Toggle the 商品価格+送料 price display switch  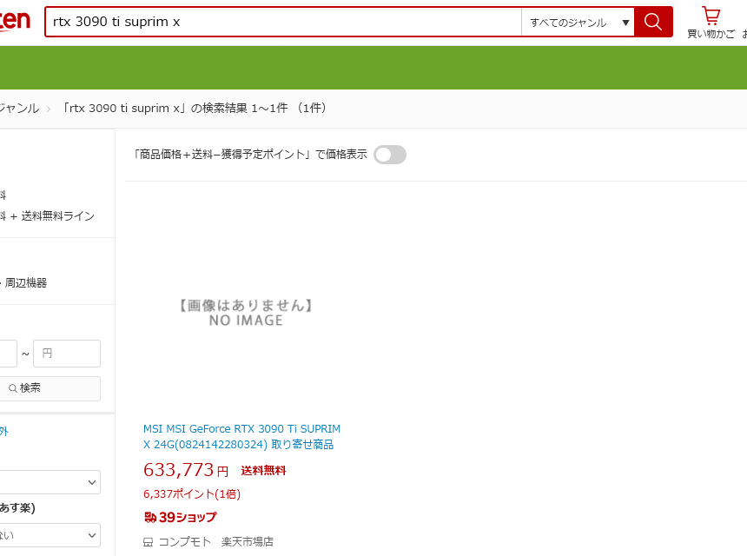[x=390, y=155]
